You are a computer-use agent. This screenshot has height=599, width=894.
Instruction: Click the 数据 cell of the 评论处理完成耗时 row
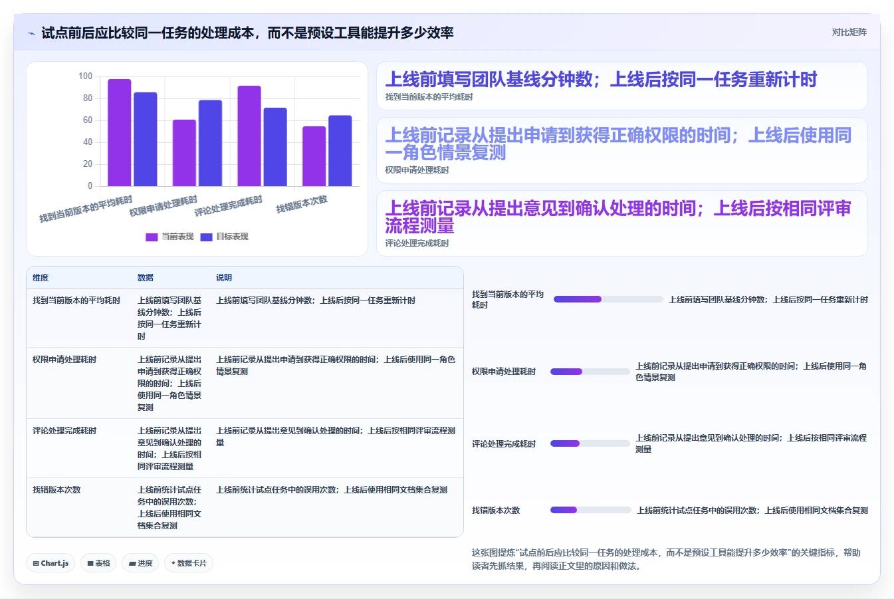[169, 449]
